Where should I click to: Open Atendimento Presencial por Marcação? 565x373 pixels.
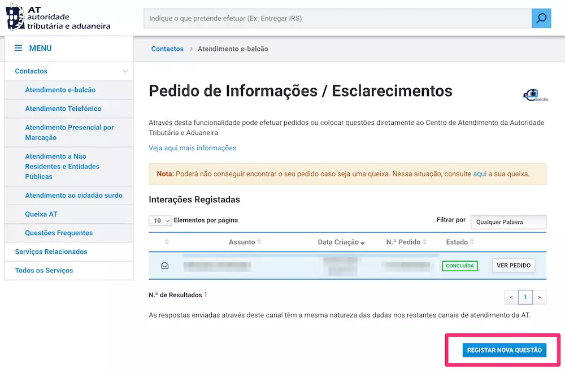pyautogui.click(x=69, y=132)
